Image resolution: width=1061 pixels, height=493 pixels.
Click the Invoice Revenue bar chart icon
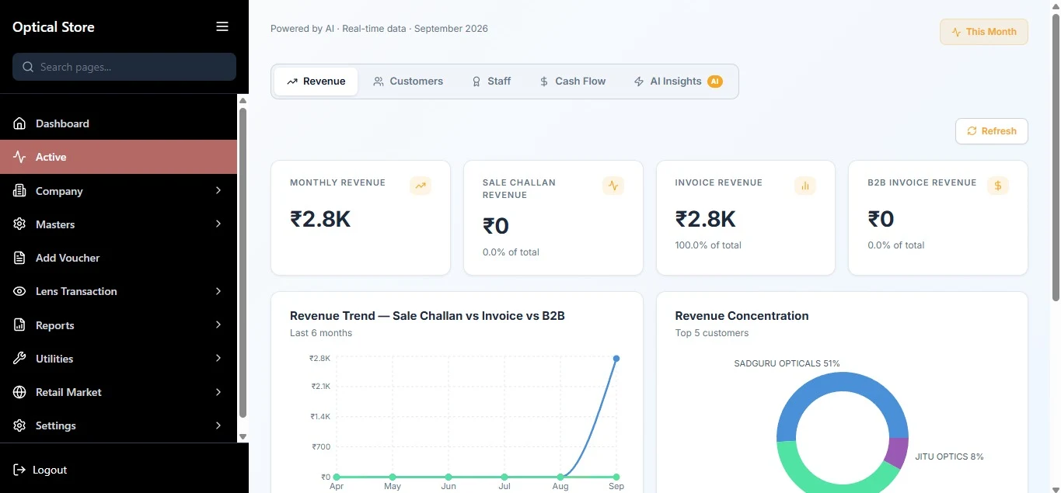[x=805, y=185]
